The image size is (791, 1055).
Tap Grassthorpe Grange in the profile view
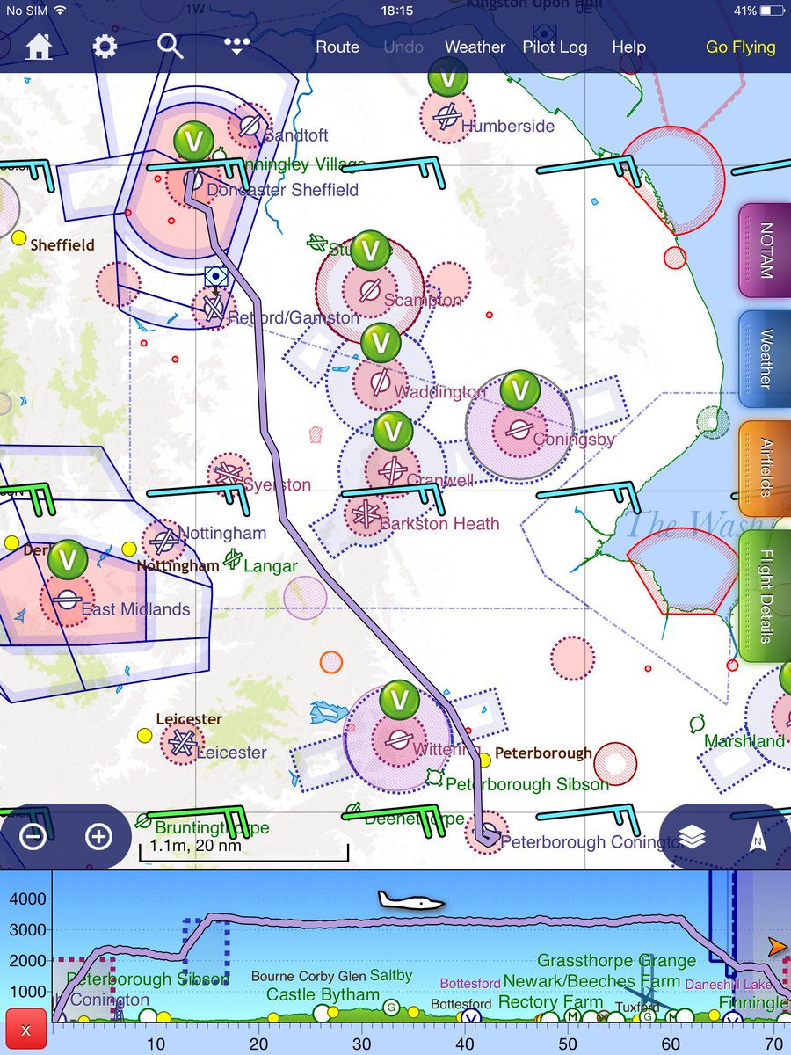click(617, 961)
